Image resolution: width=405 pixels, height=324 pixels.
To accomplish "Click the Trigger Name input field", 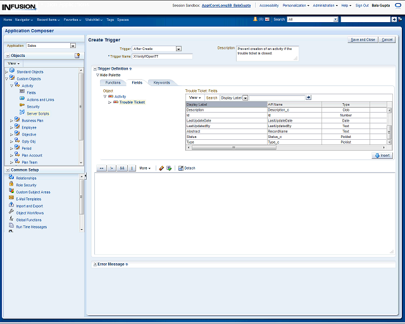I will coord(162,56).
